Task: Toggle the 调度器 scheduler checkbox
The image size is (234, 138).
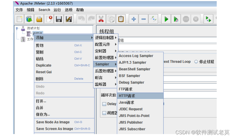Action: tap(104, 113)
